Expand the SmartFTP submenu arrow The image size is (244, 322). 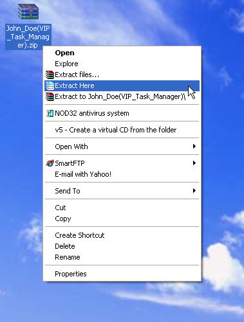tap(194, 163)
